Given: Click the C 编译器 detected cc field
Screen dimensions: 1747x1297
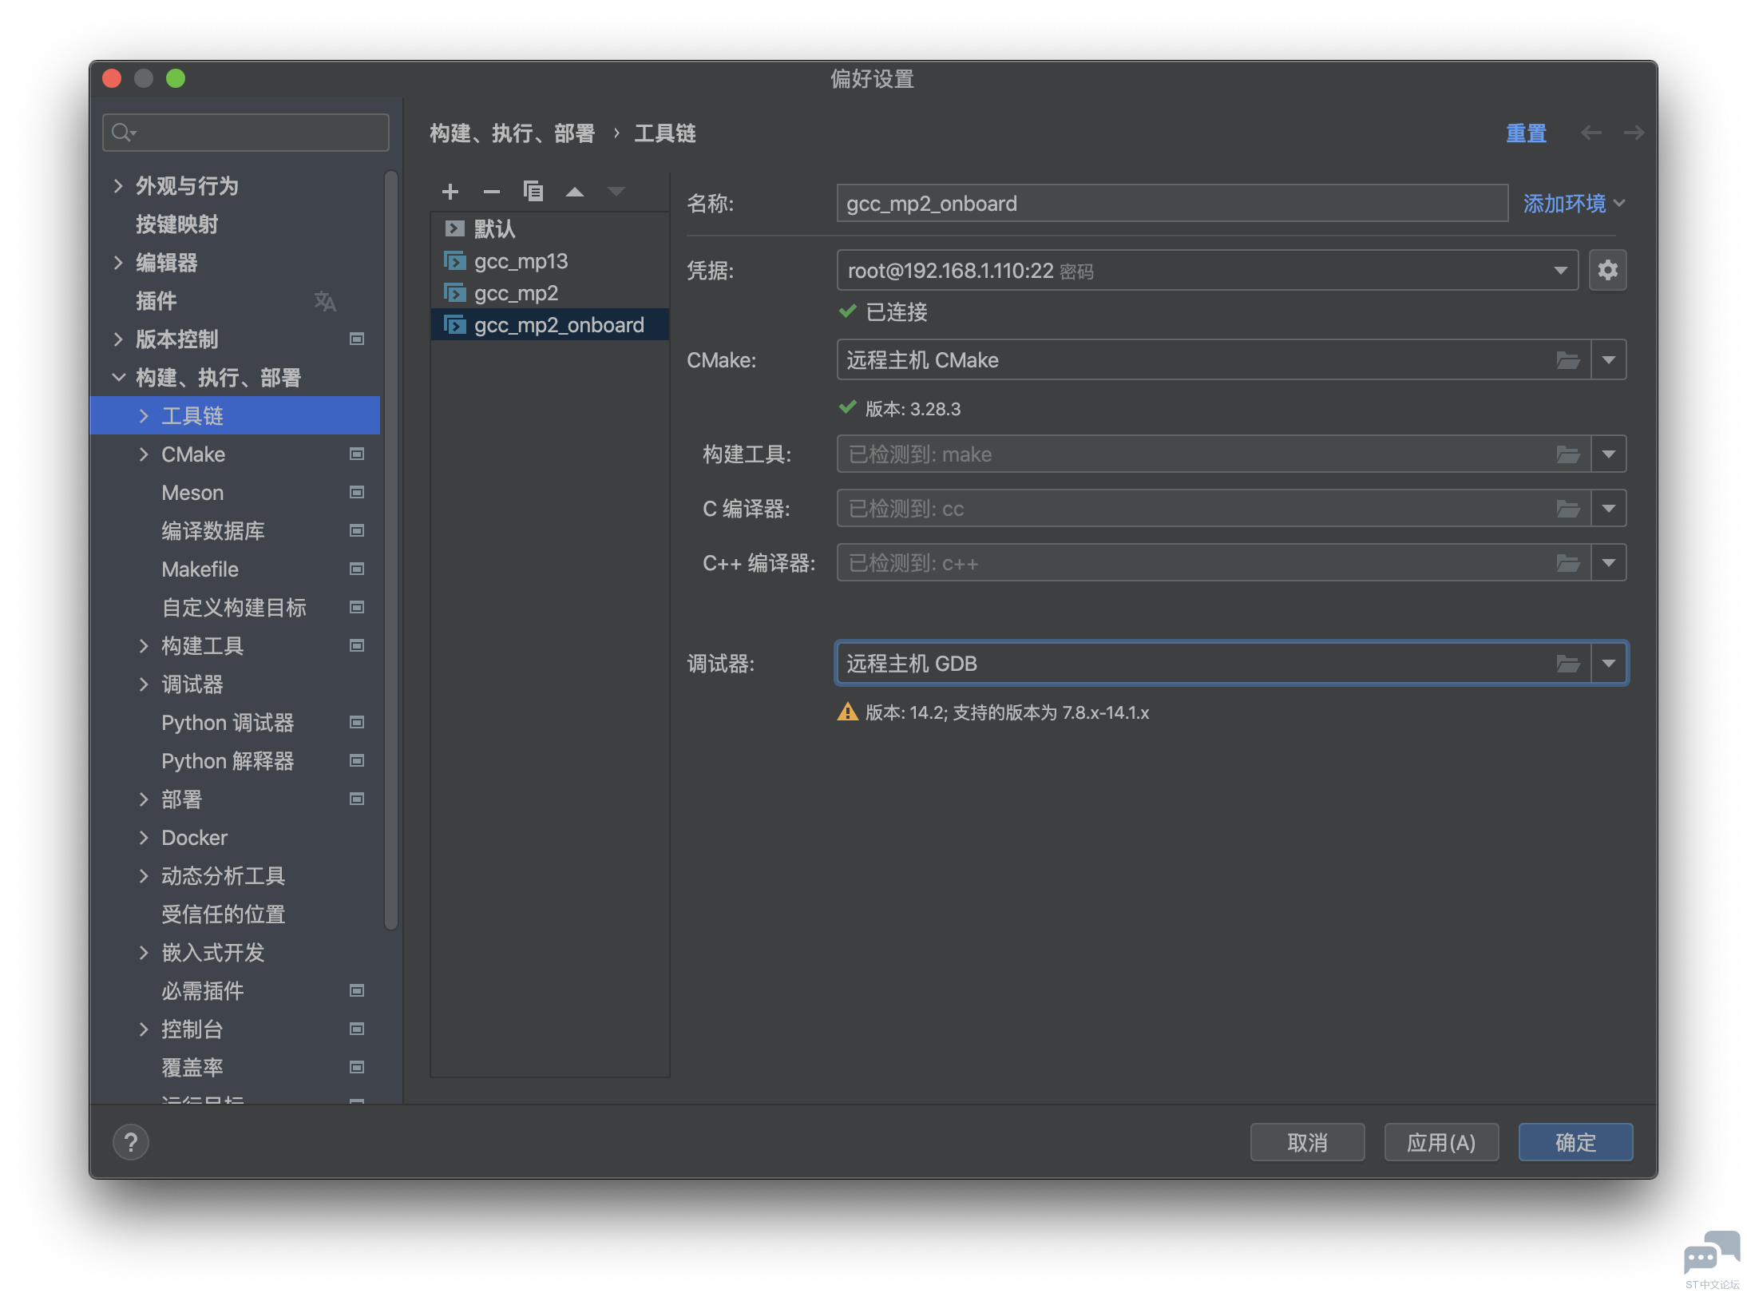Looking at the screenshot, I should [x=1214, y=509].
